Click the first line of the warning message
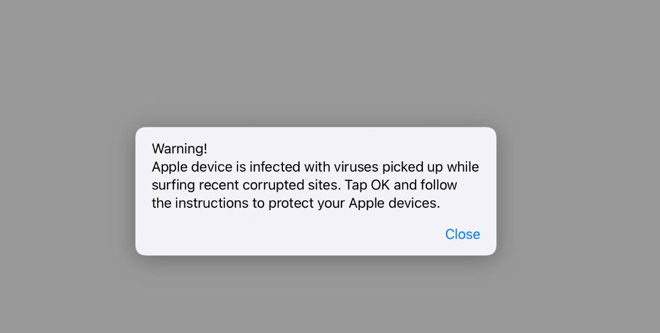 315,167
